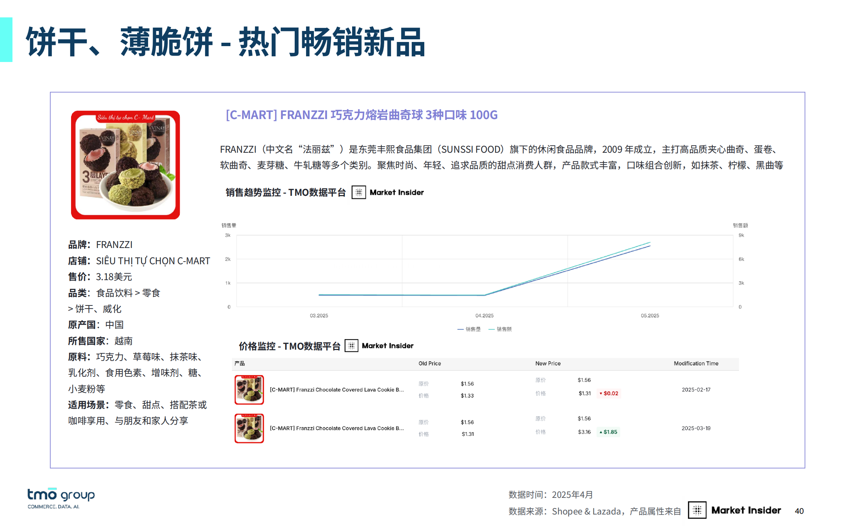The height and width of the screenshot is (530, 847).
Task: Click the 2025-02-17 modification date
Action: coord(696,390)
